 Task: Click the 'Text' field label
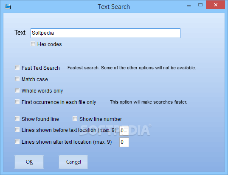(20, 33)
